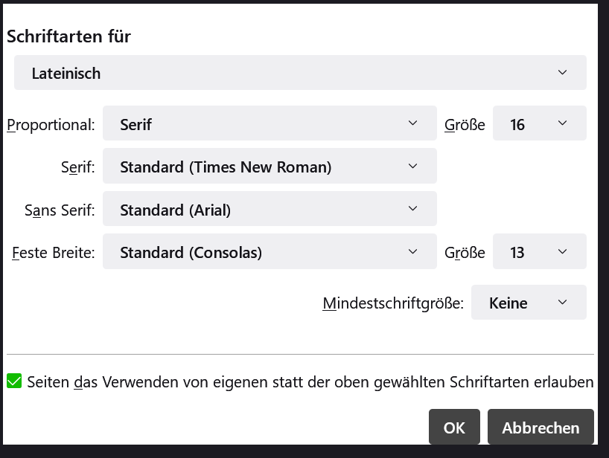
Task: Open the Mindestschriftgröße Keine dropdown
Action: 528,303
